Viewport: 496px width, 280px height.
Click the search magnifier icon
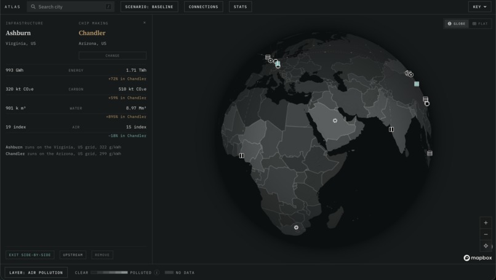33,7
